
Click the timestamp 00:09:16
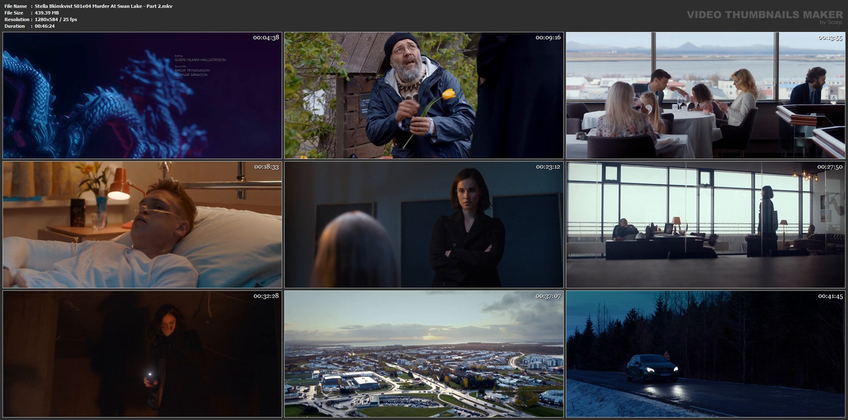pyautogui.click(x=548, y=38)
